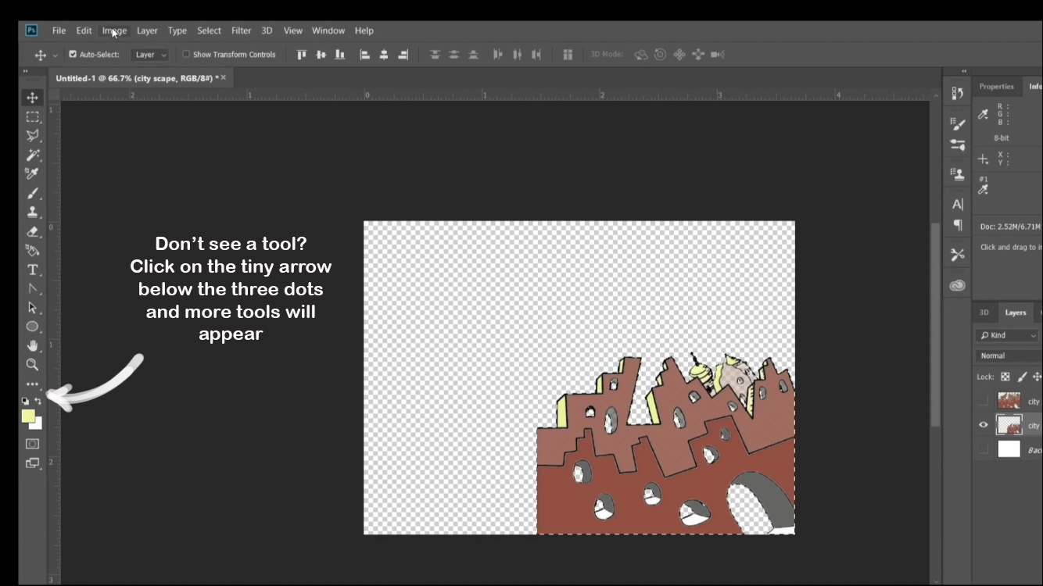The image size is (1043, 586).
Task: Choose the Magic Wand tool
Action: pos(32,155)
